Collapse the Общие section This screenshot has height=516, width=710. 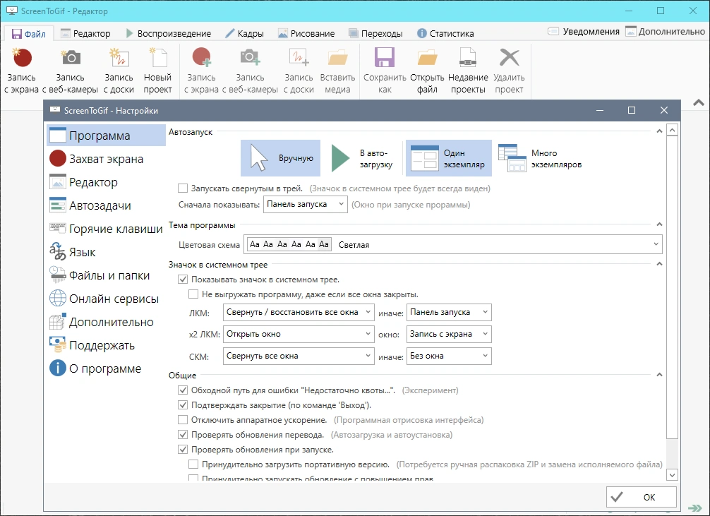659,375
